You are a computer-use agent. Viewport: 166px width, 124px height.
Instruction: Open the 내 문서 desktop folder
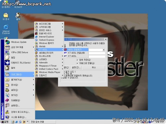(x=6, y=17)
